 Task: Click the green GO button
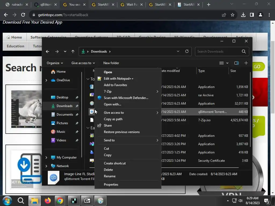pos(257,67)
